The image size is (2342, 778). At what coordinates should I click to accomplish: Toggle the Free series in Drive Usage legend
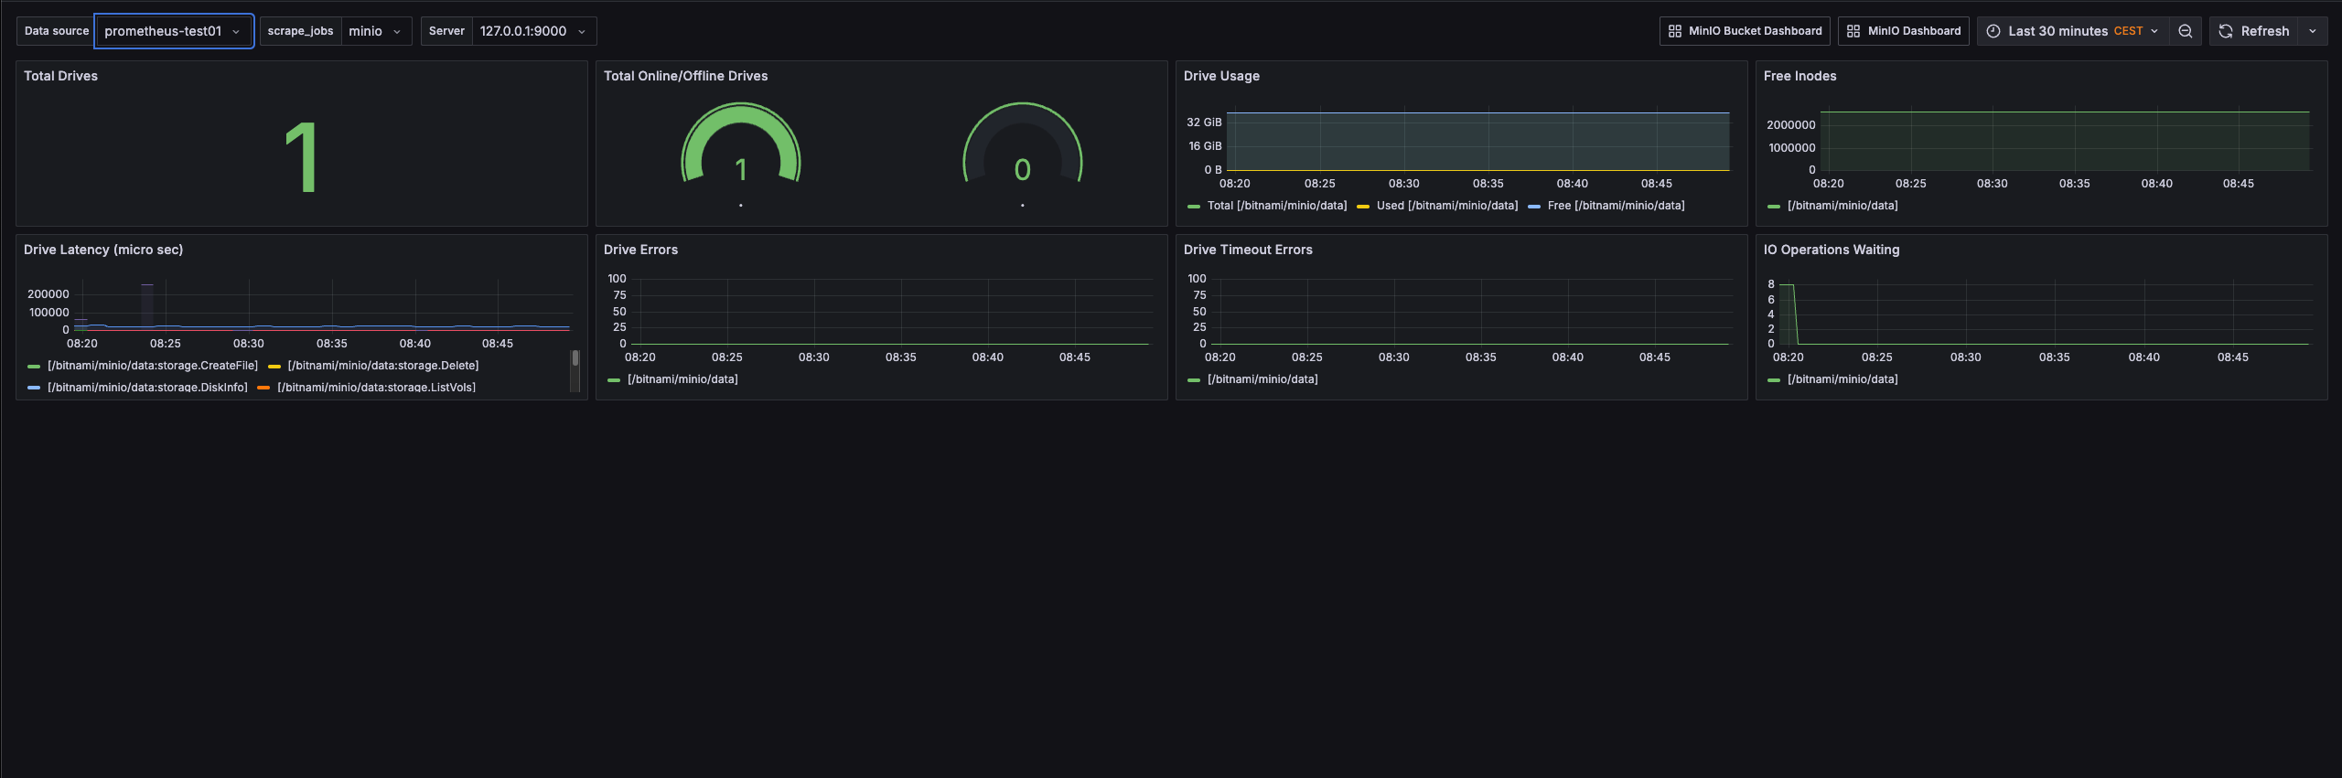click(1616, 206)
